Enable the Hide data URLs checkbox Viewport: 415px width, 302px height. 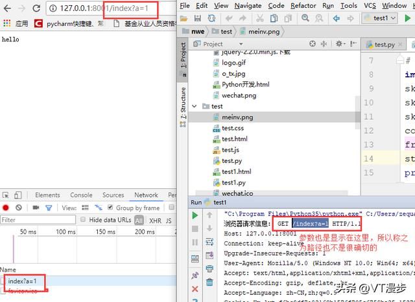(x=82, y=220)
